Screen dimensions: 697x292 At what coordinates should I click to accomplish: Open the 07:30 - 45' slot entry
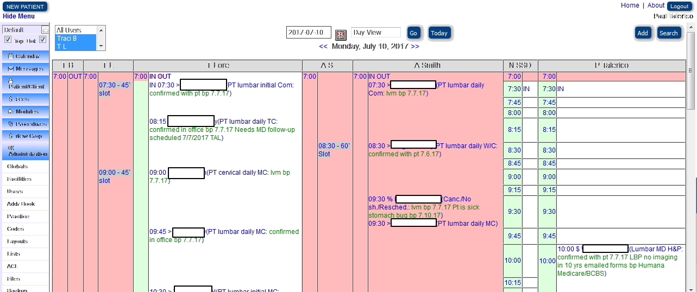(115, 89)
